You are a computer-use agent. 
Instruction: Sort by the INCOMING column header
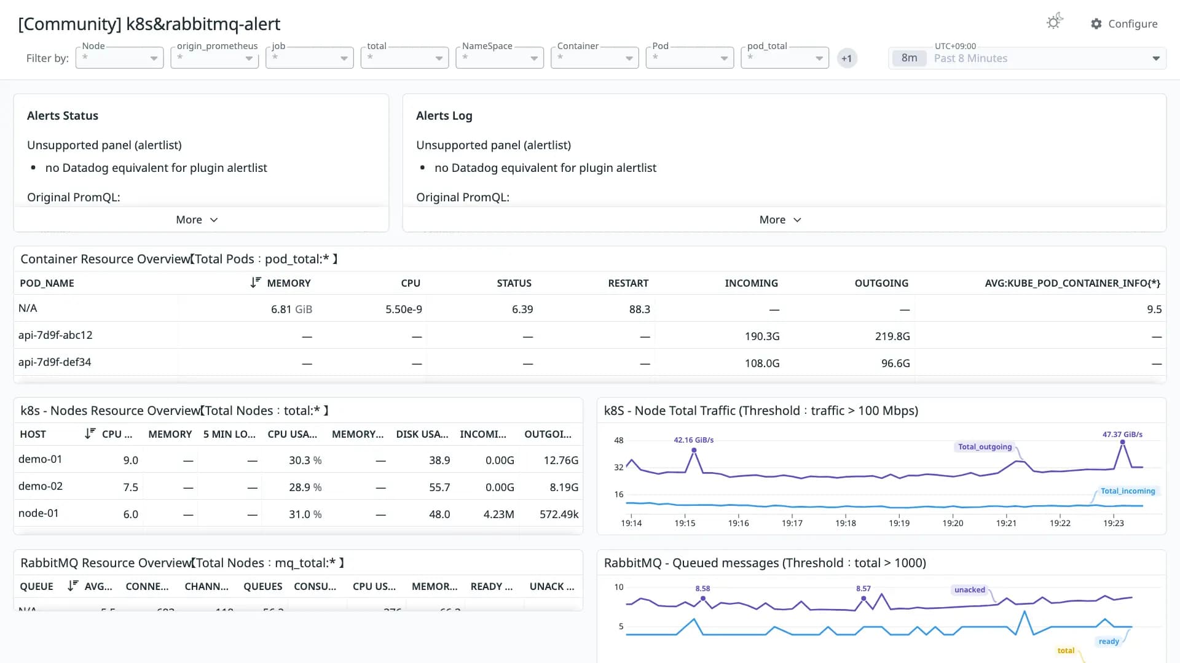coord(751,283)
